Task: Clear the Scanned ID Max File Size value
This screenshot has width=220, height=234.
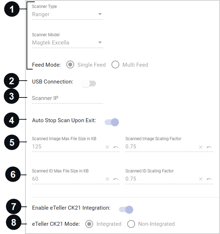Action: pos(107,179)
